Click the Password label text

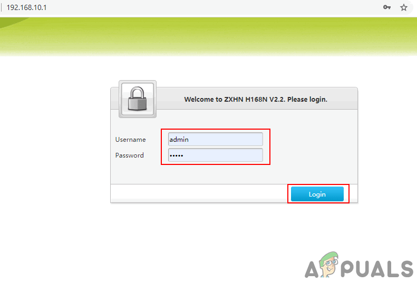point(130,155)
